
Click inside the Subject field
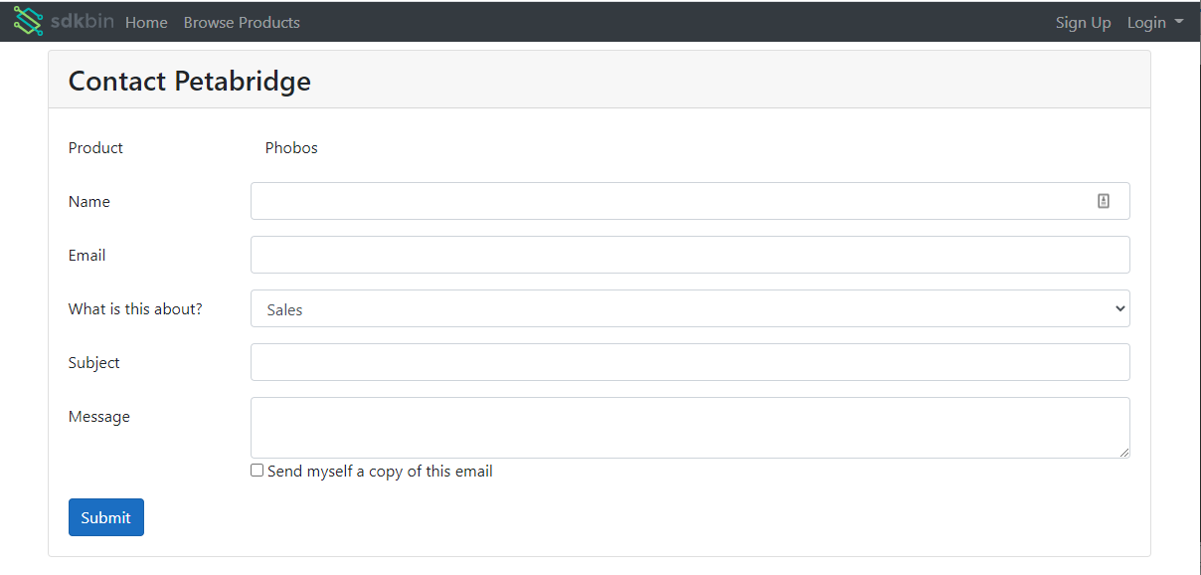(x=690, y=361)
